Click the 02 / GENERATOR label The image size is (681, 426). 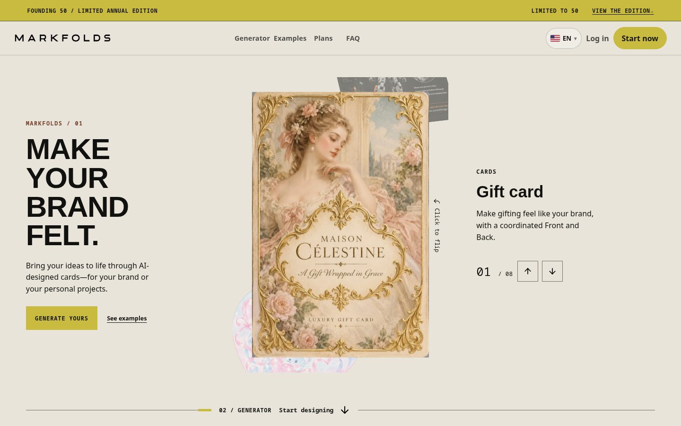[x=245, y=410]
